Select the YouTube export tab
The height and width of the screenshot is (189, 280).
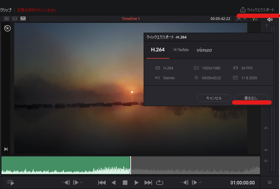click(x=181, y=50)
